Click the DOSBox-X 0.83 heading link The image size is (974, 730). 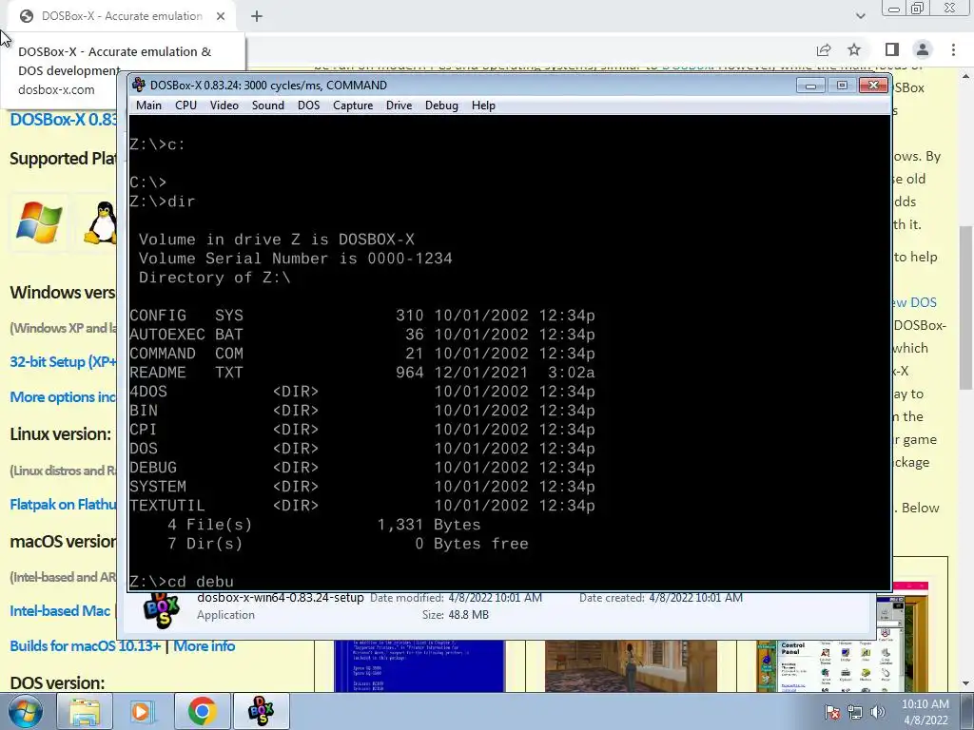63,119
